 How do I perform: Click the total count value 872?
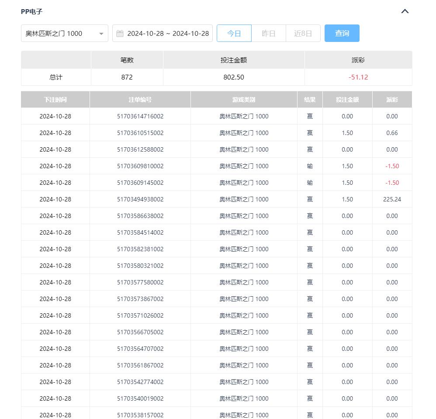[127, 77]
